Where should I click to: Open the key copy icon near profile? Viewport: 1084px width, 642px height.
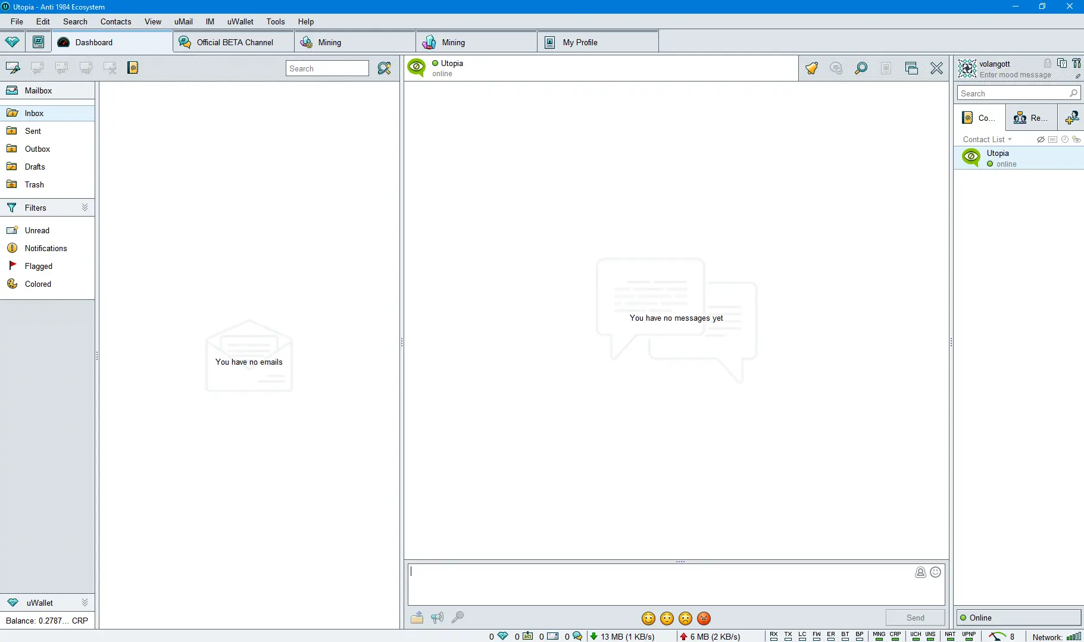tap(1062, 63)
